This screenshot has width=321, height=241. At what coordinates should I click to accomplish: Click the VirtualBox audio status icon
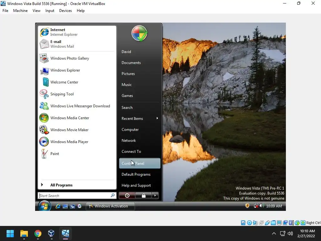click(255, 223)
